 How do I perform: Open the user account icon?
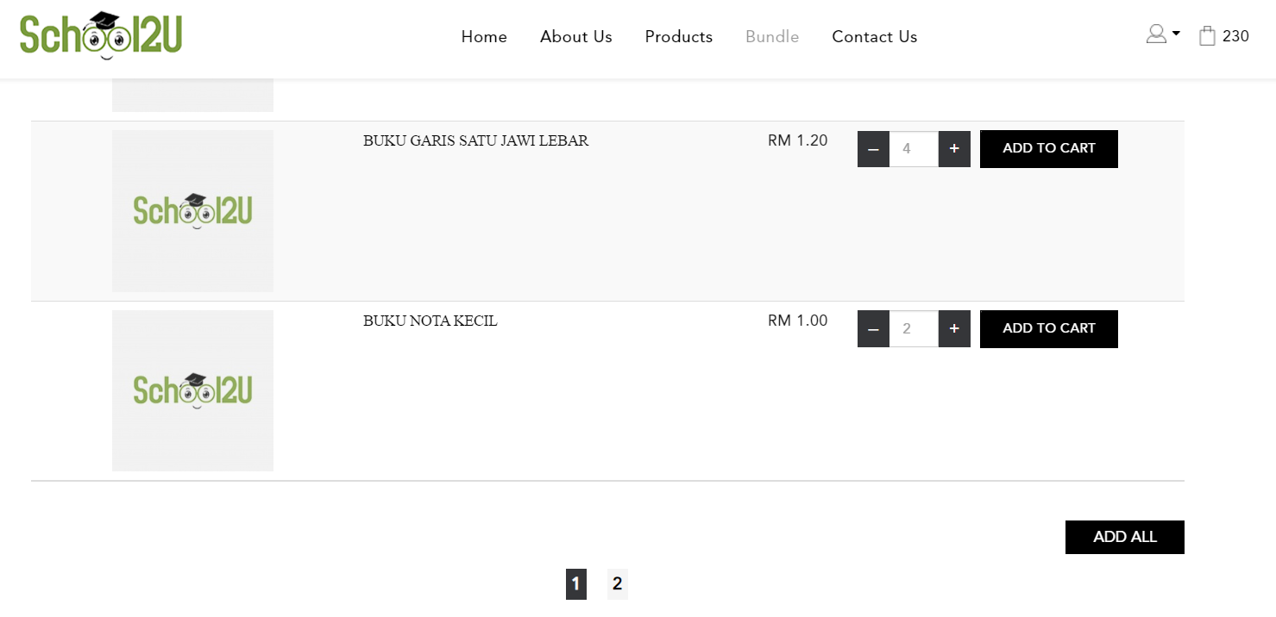pyautogui.click(x=1156, y=34)
